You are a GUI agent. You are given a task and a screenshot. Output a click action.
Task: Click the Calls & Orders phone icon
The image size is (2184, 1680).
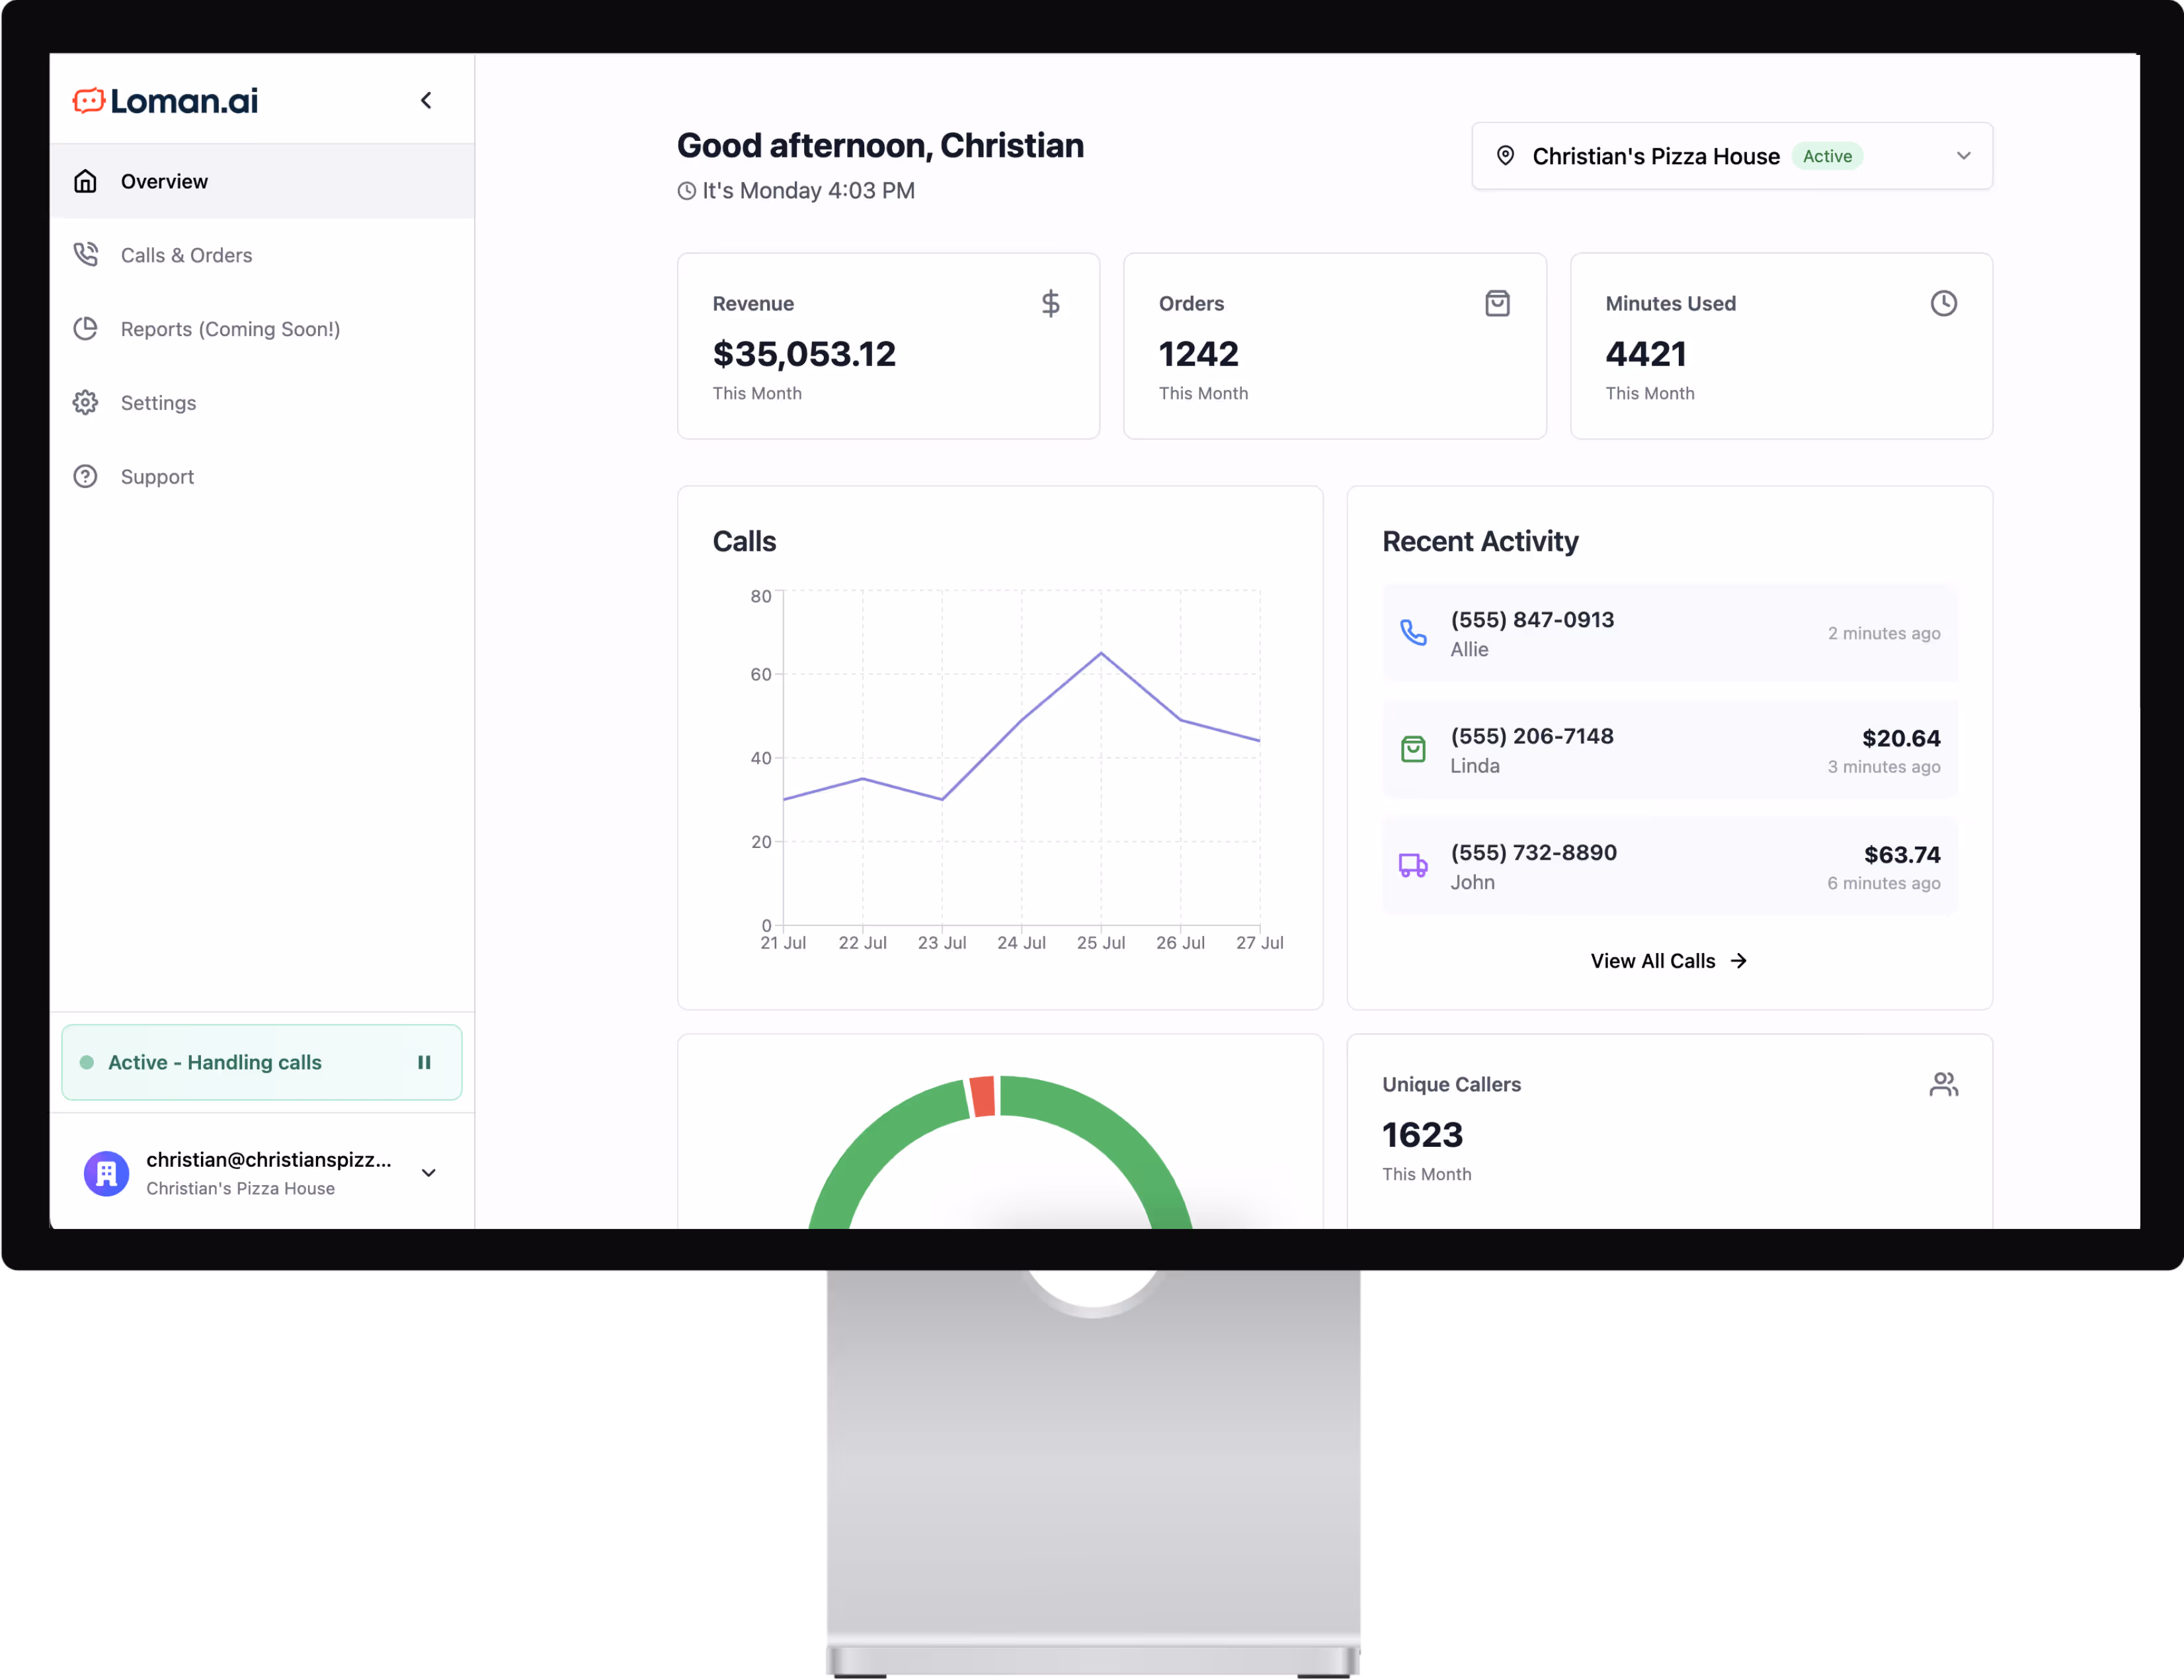tap(86, 255)
